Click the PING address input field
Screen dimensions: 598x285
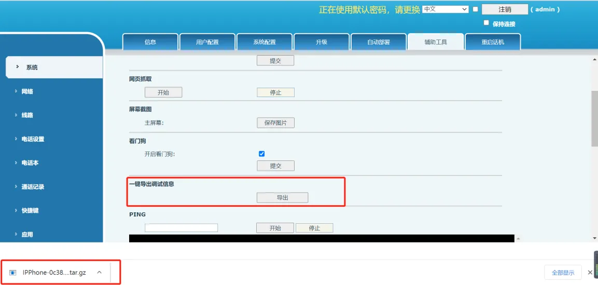click(x=181, y=228)
